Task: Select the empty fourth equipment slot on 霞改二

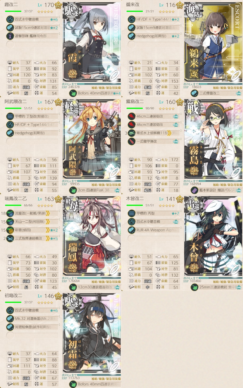Action: click(32, 44)
